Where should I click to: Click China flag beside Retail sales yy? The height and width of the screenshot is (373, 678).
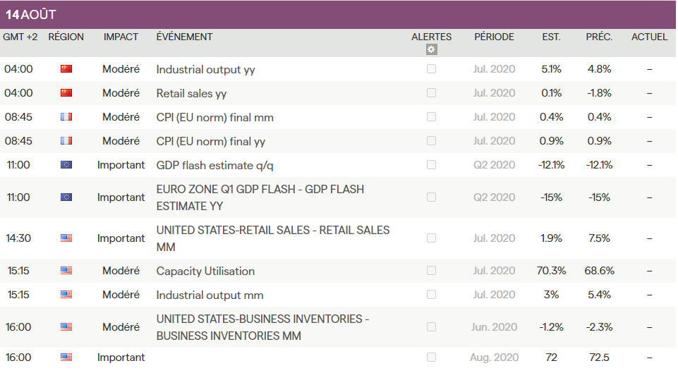(66, 93)
